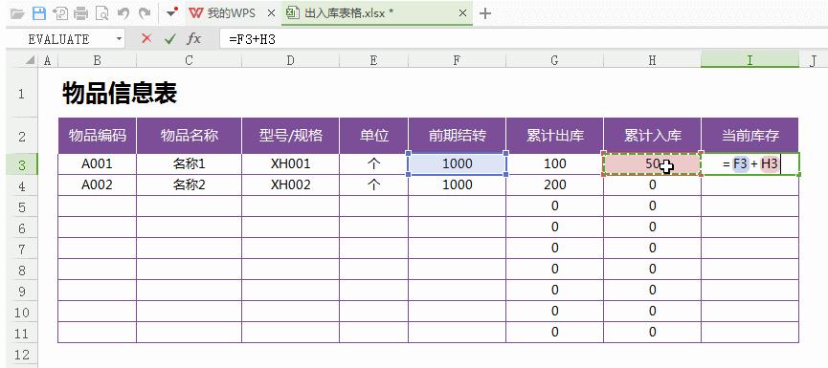Open the quick access toolbar dropdown arrow
The image size is (828, 368).
[171, 12]
